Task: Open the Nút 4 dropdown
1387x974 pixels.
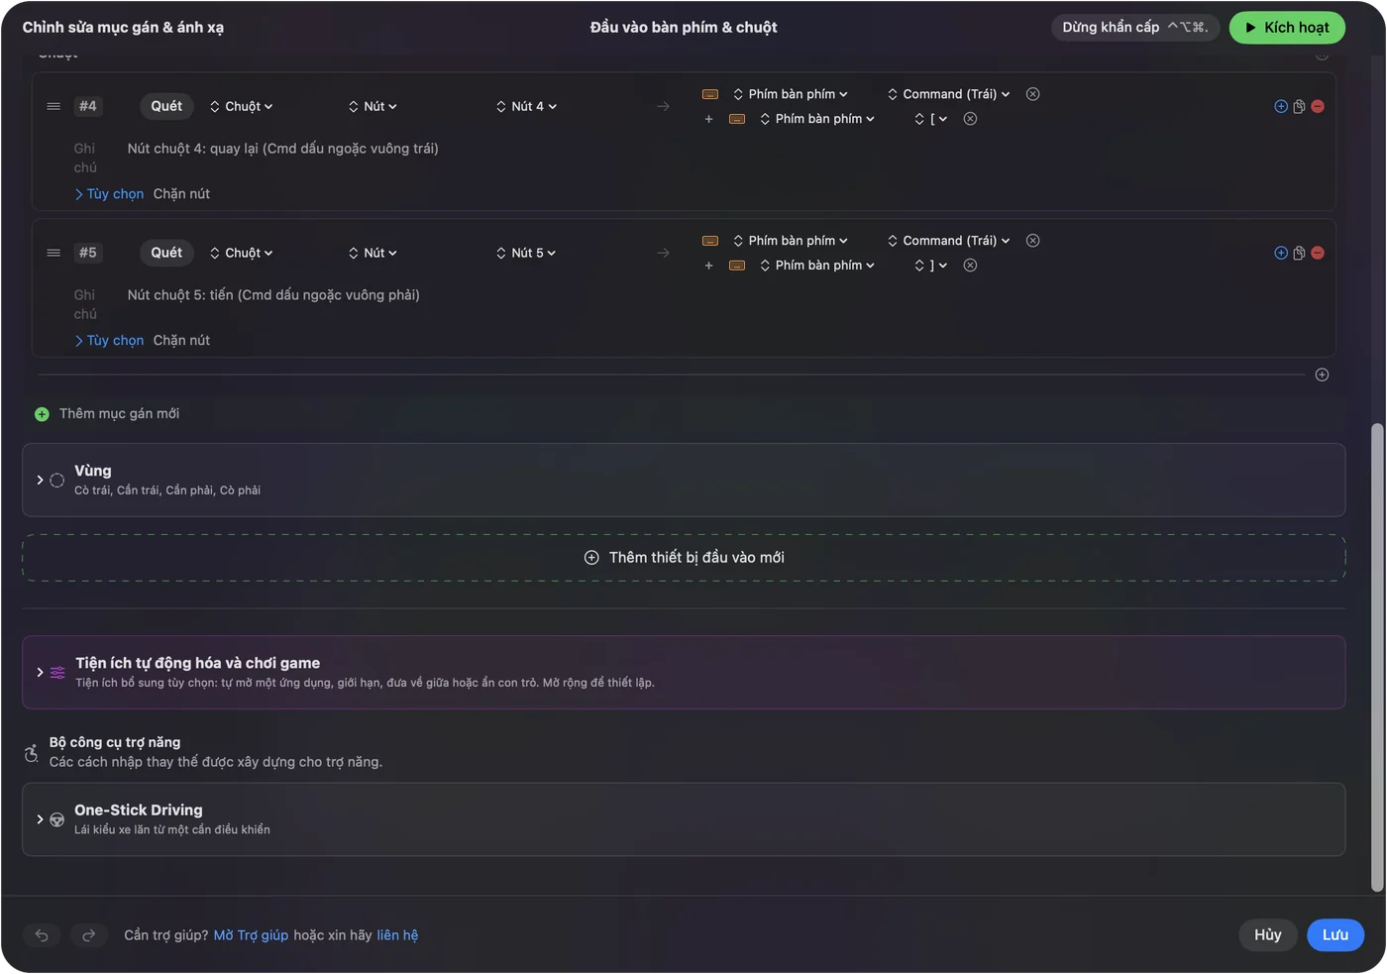Action: pyautogui.click(x=526, y=106)
